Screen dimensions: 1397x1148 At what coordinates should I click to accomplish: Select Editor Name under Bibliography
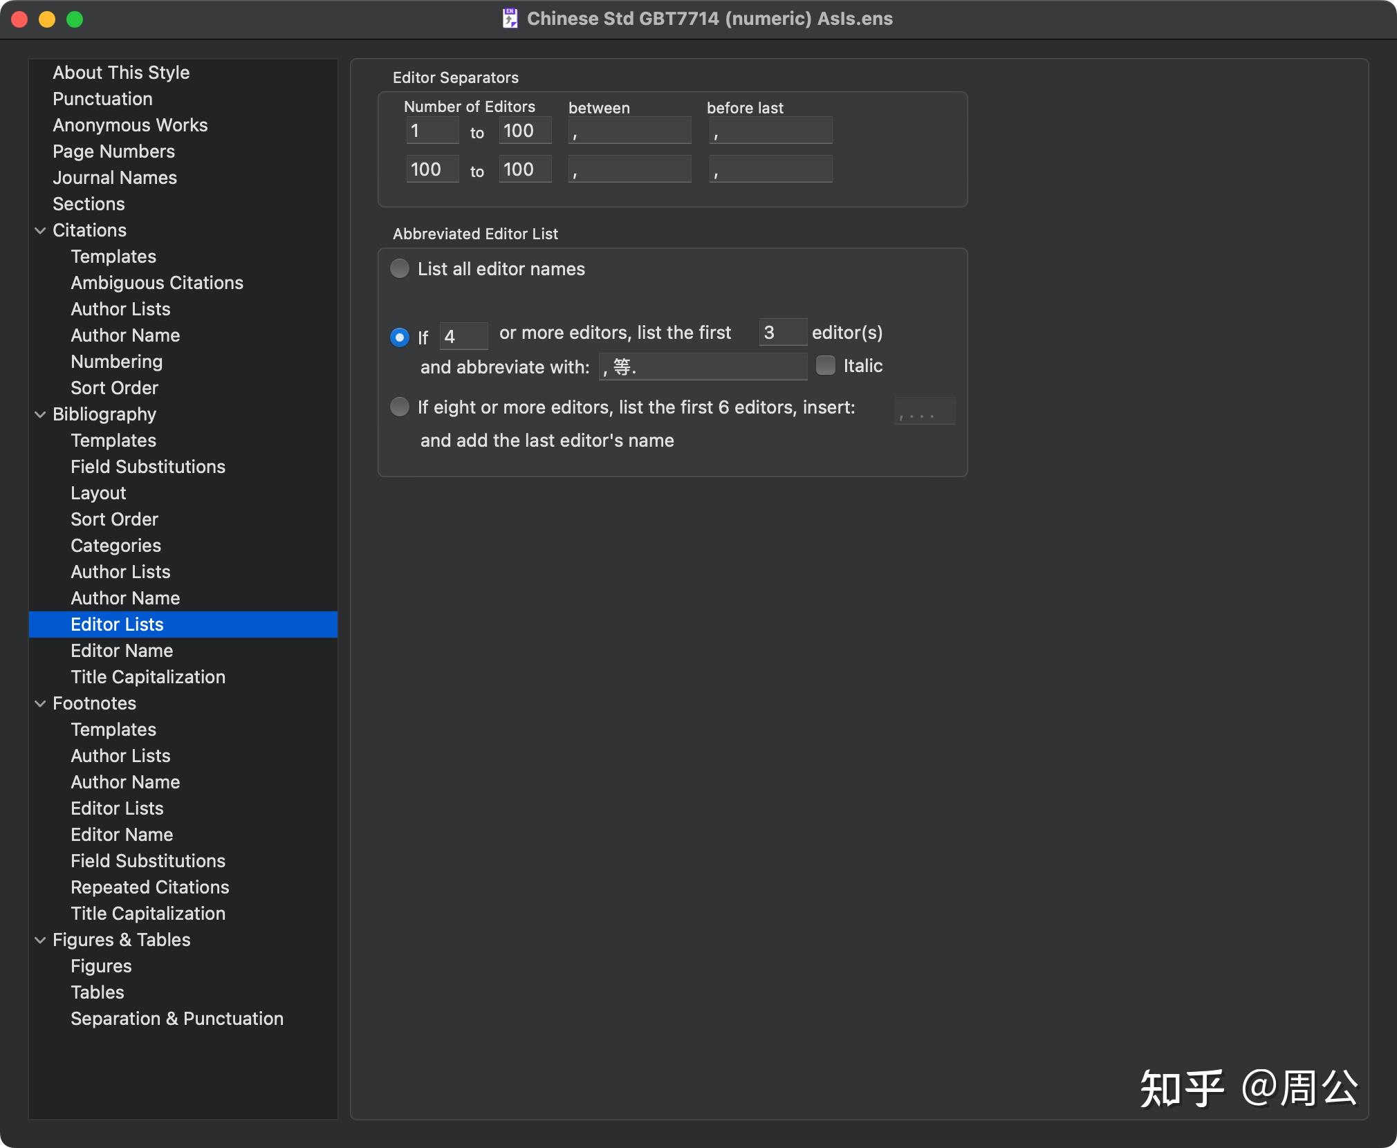click(x=122, y=650)
